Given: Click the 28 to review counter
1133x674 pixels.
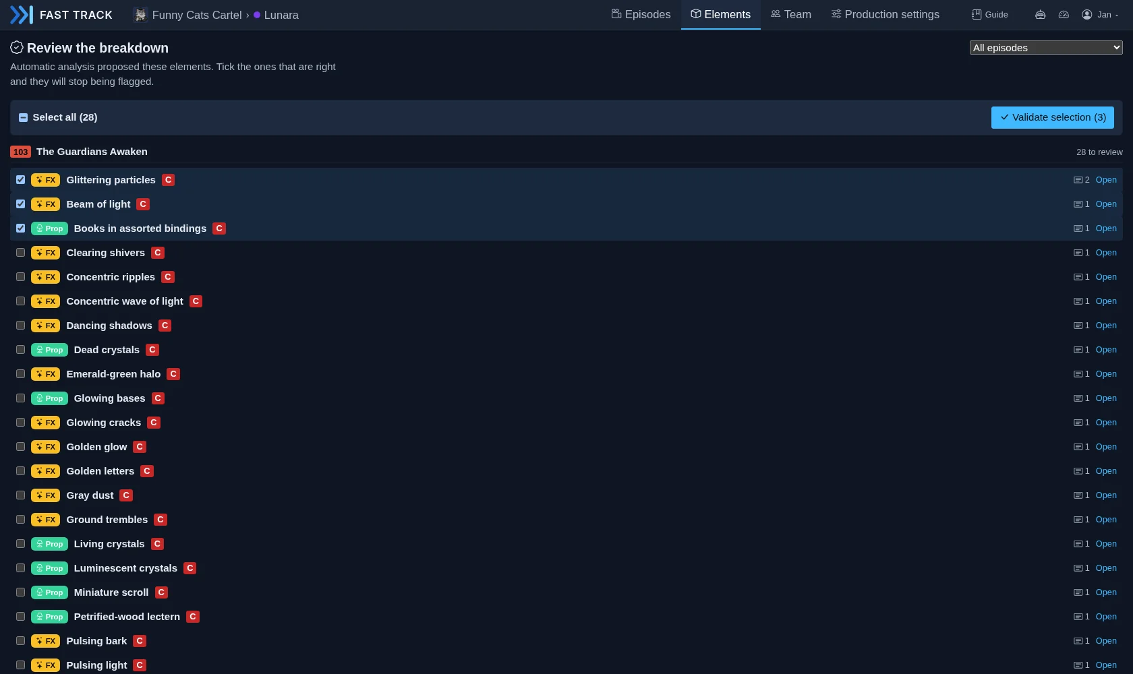Looking at the screenshot, I should 1099,152.
